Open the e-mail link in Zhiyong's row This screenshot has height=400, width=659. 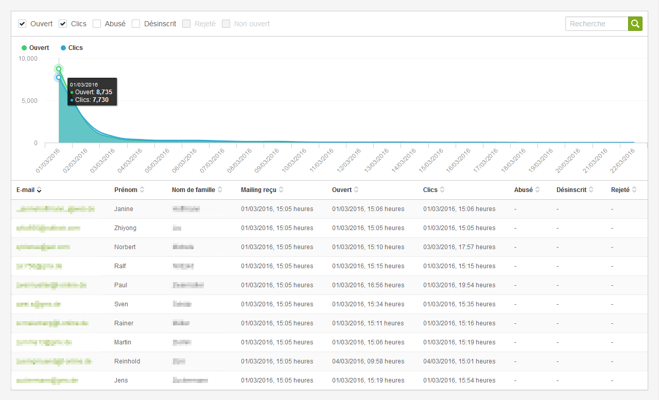48,228
